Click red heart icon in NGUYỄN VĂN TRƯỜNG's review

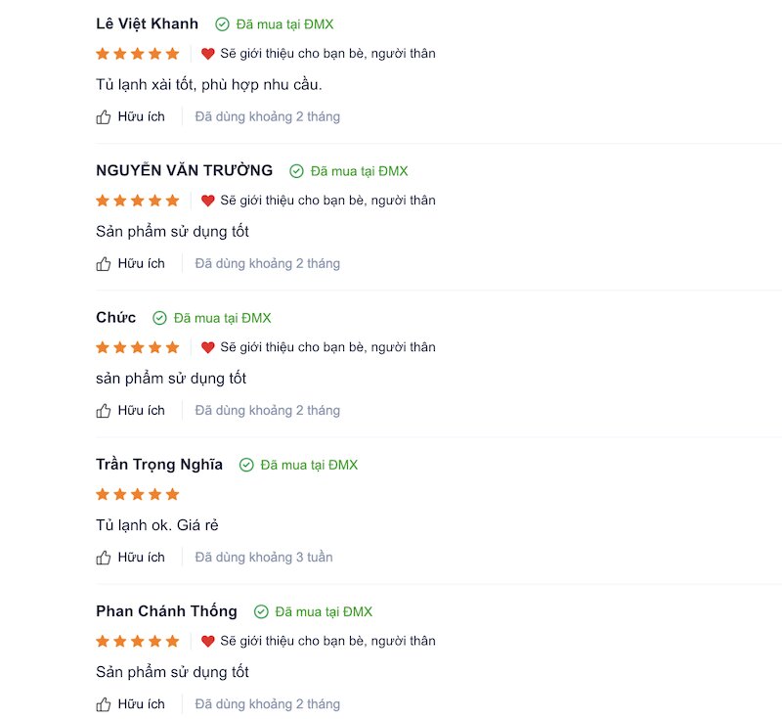click(208, 201)
